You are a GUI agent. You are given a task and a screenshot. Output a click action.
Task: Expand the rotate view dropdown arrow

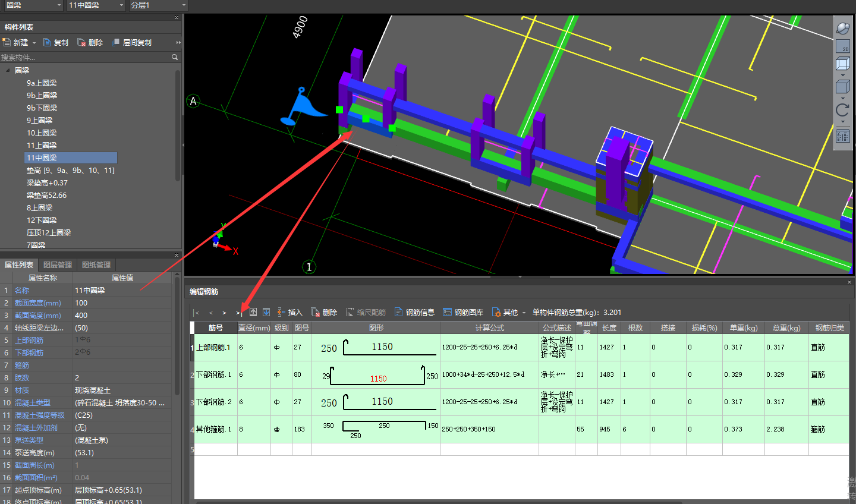point(843,121)
